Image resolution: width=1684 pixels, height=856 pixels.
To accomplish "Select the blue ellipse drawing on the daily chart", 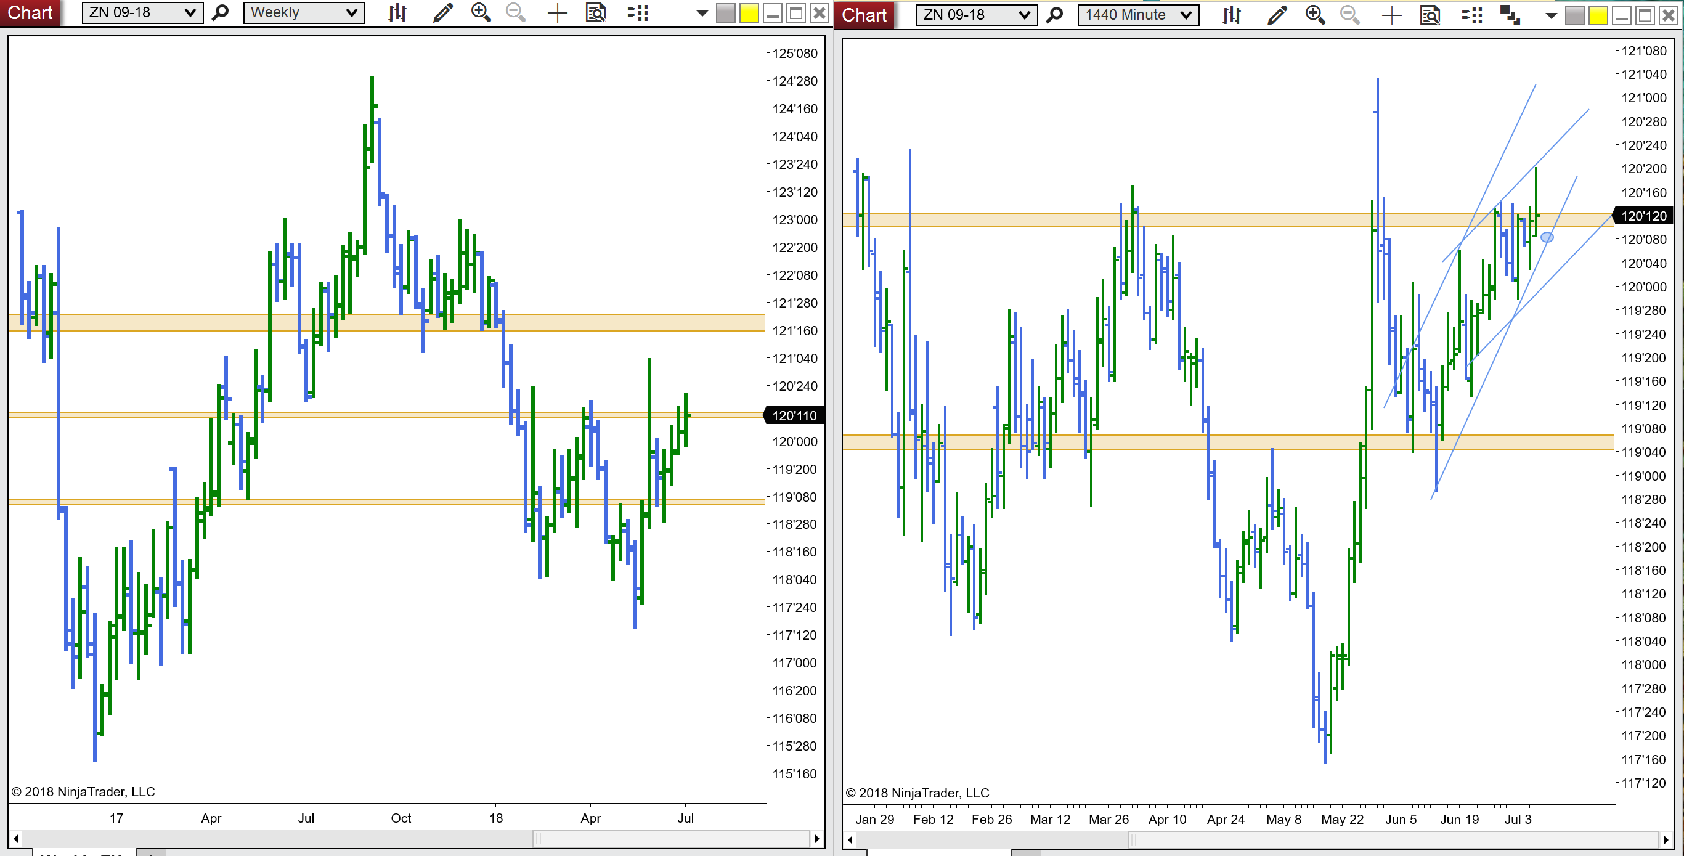I will [x=1547, y=237].
